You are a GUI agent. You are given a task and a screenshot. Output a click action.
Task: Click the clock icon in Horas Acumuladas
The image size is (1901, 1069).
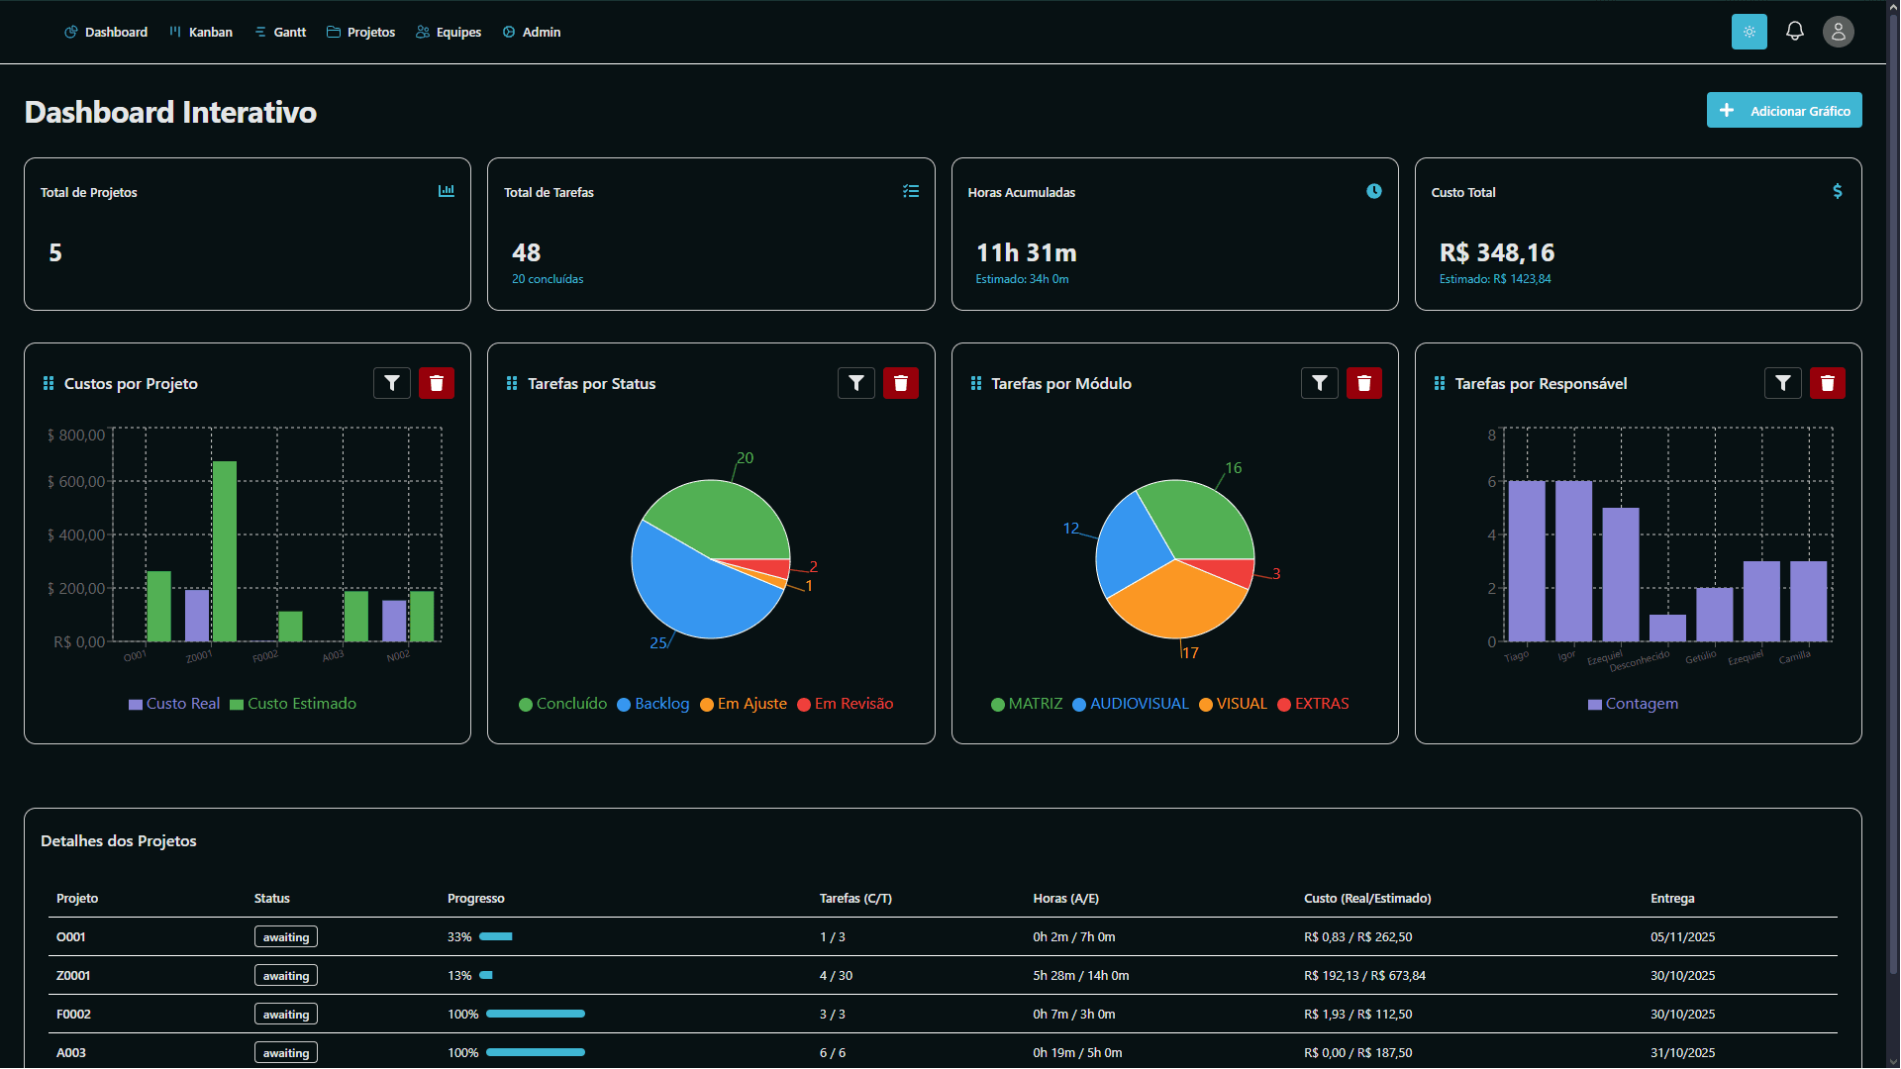1373,191
